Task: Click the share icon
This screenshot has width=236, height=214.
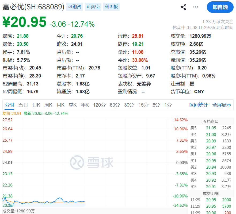Action: click(184, 7)
